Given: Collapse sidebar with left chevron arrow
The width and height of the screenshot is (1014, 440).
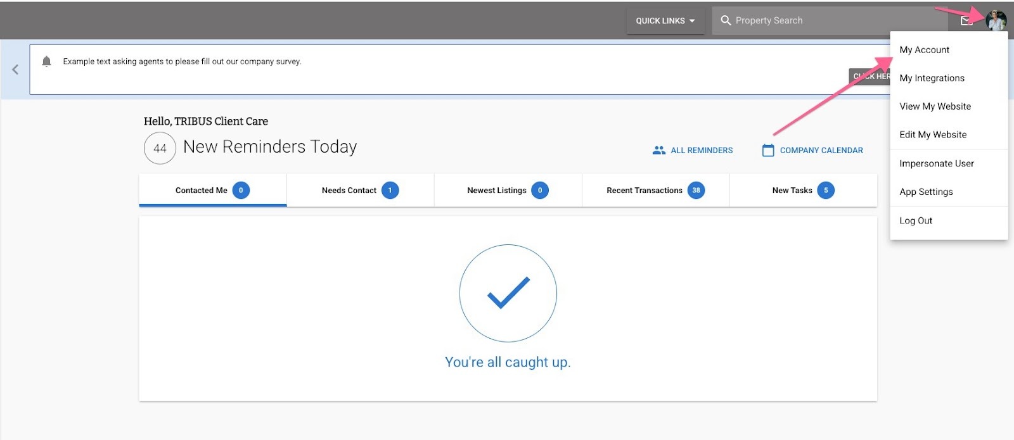Looking at the screenshot, I should click(15, 70).
